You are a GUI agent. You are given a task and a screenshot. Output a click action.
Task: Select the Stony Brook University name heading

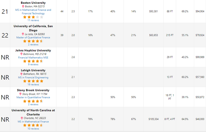[33, 90]
